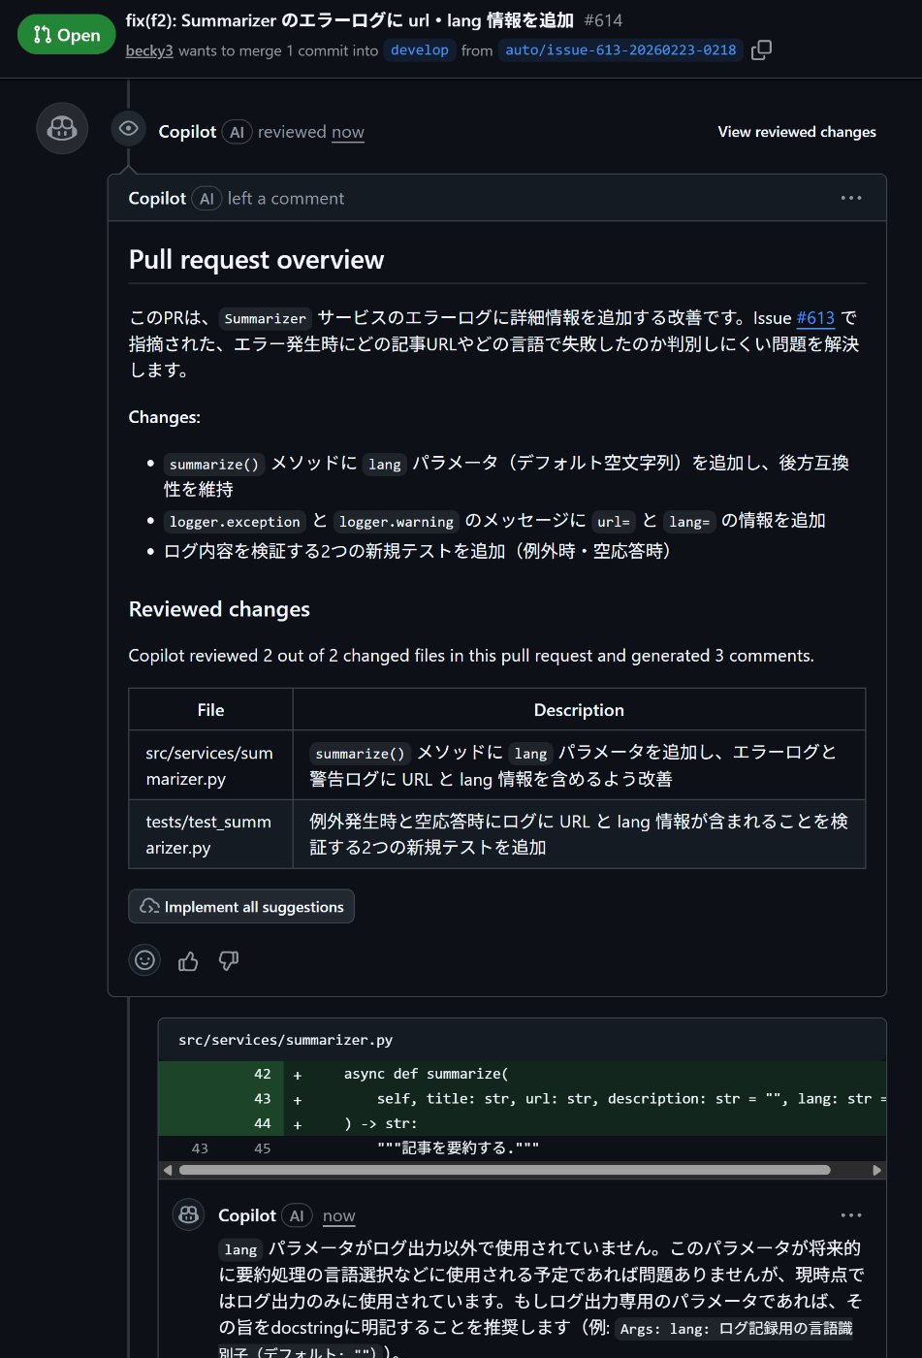Click the pull request number #614
This screenshot has height=1358, width=922.
point(603,20)
